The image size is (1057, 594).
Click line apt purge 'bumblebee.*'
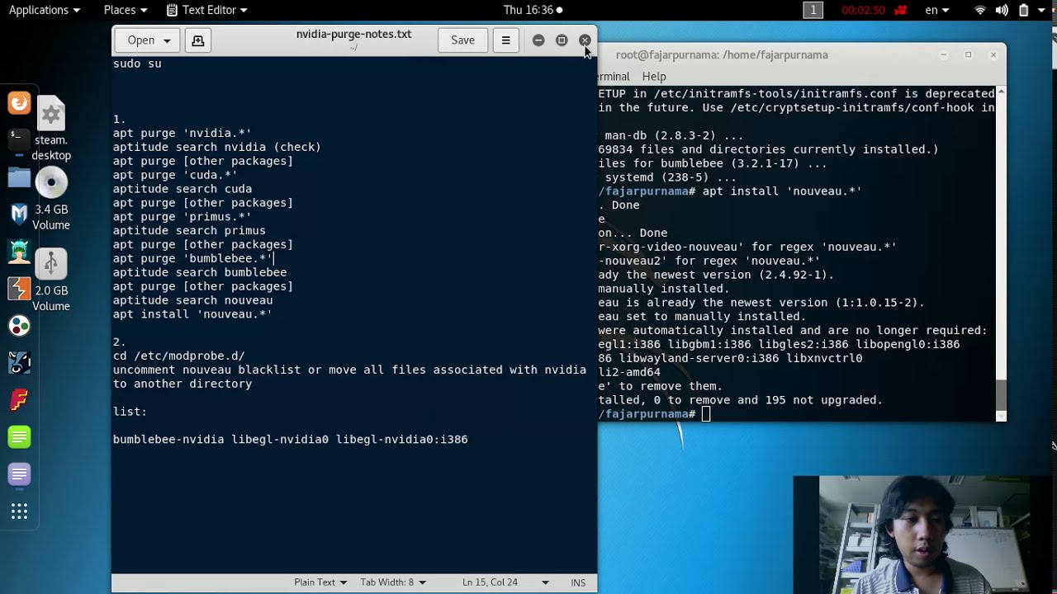[192, 259]
